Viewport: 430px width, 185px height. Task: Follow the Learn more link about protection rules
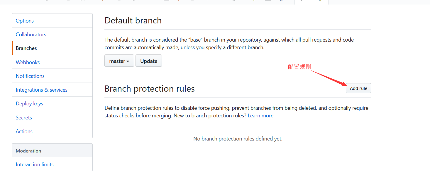pos(260,115)
